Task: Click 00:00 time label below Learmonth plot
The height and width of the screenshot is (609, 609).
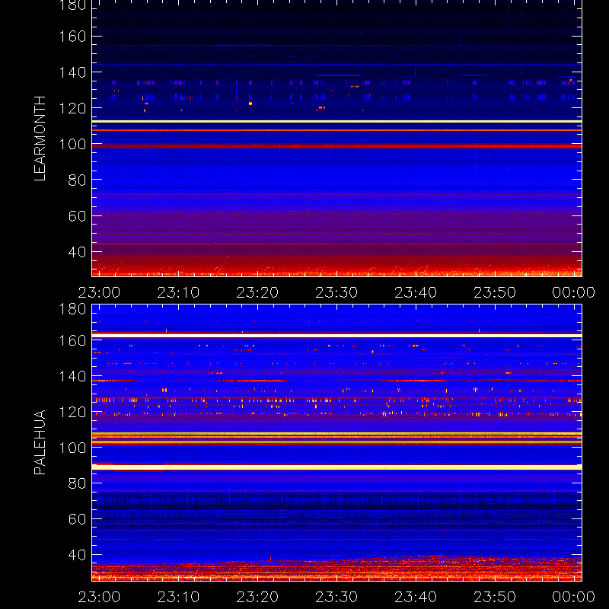Action: [574, 292]
